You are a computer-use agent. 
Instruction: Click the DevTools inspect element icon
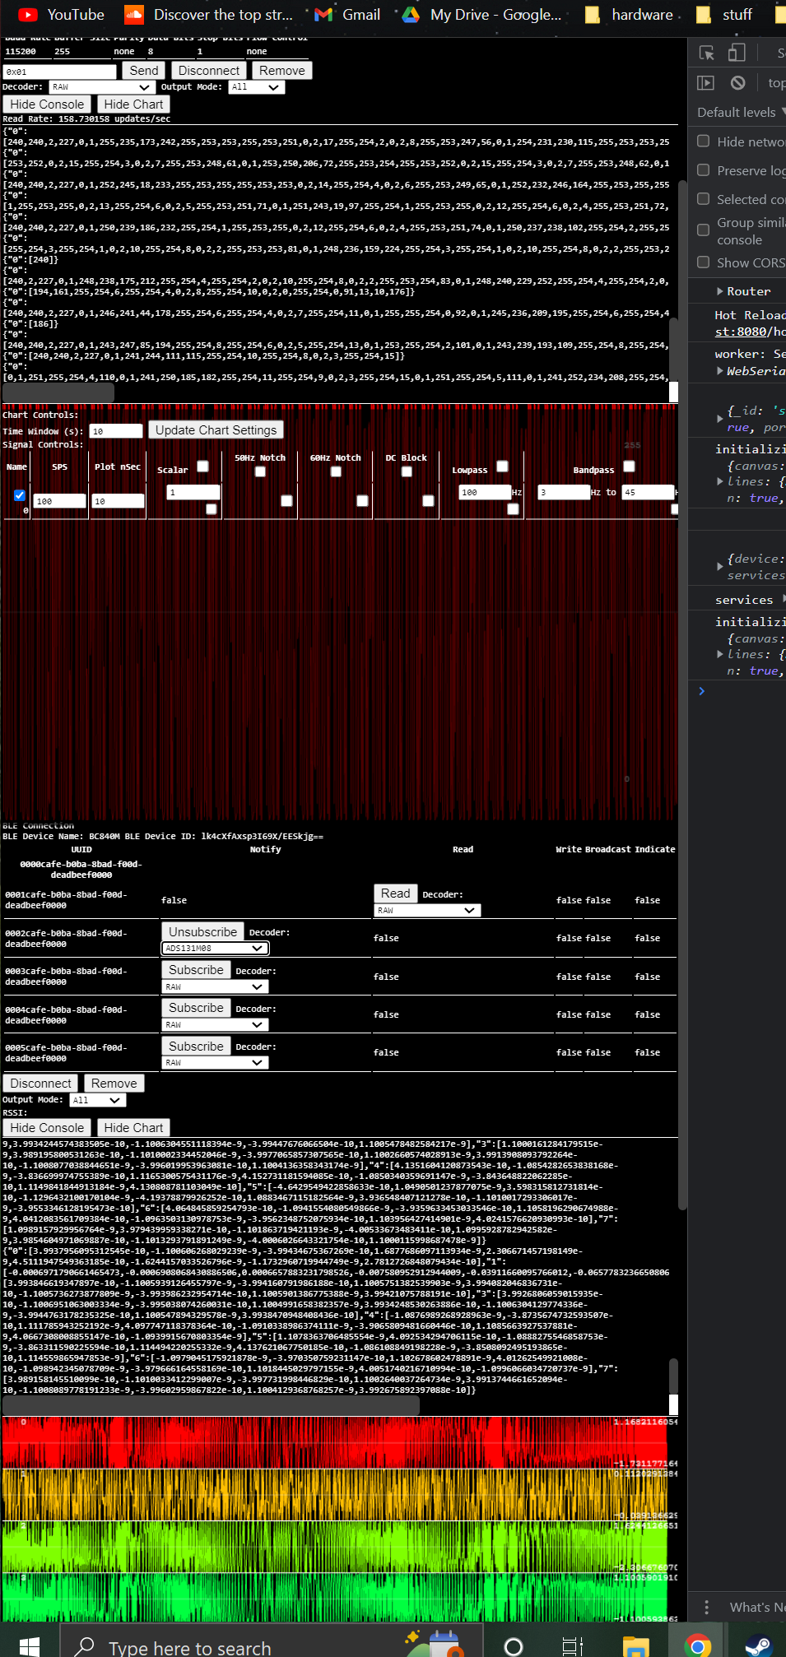point(706,53)
